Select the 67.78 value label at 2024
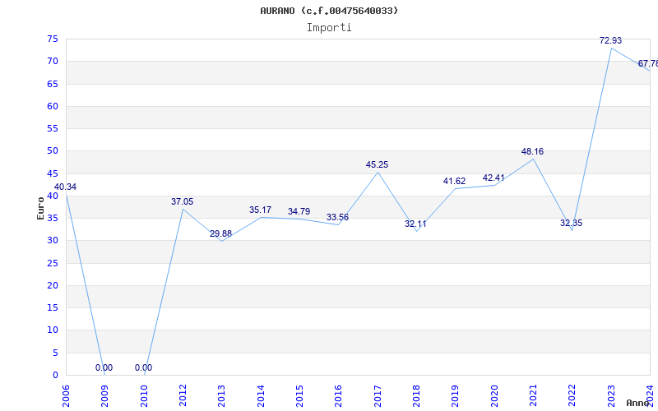The height and width of the screenshot is (411, 658). 648,64
